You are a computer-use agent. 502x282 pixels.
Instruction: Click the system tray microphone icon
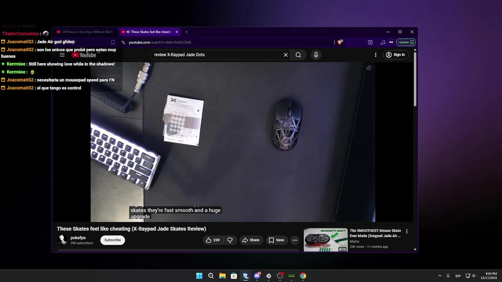(448, 276)
